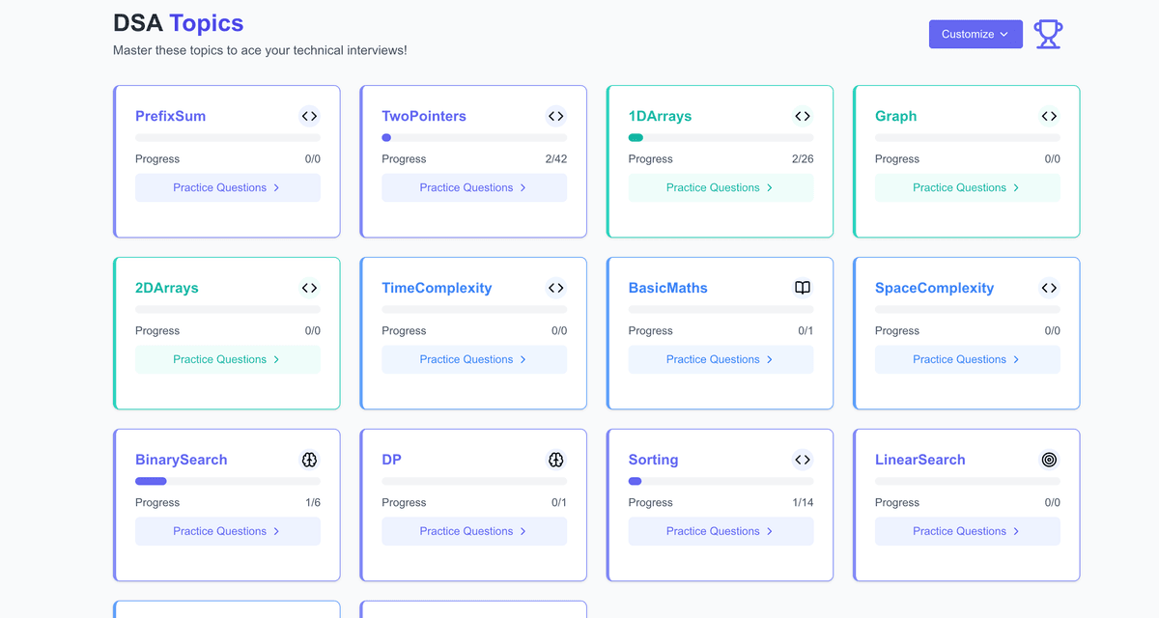The height and width of the screenshot is (618, 1159).
Task: Open the Customize dropdown
Action: coord(975,34)
